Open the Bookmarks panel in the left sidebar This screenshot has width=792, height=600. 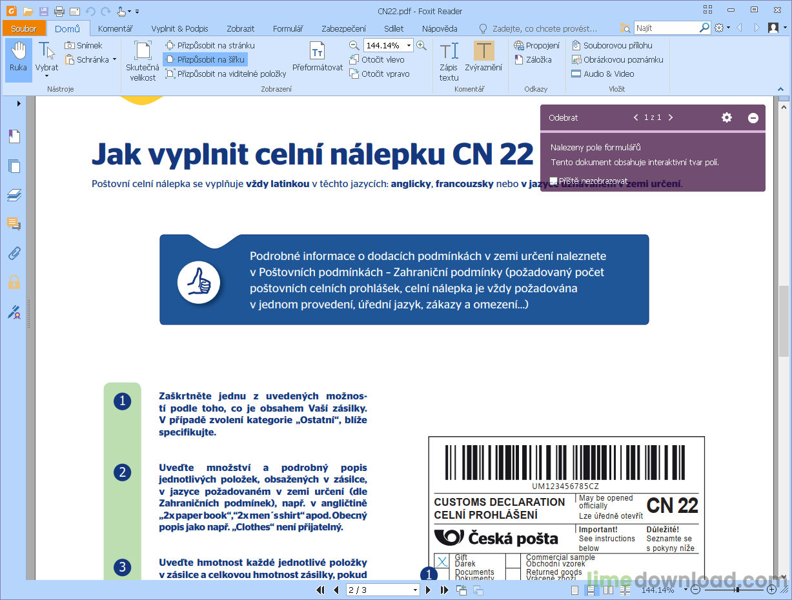click(x=14, y=136)
